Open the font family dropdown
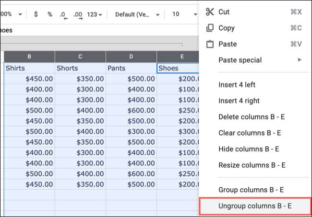The image size is (312, 217). tap(137, 14)
